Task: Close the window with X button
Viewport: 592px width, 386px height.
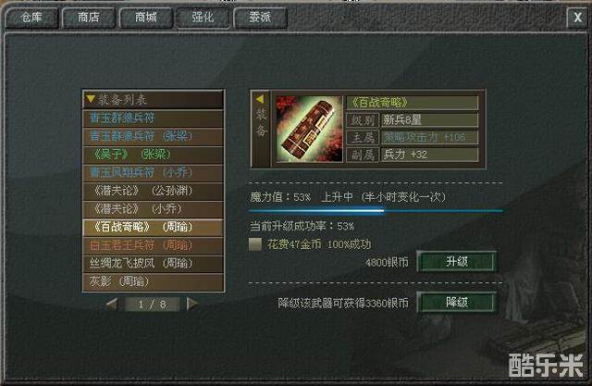Action: [x=577, y=18]
